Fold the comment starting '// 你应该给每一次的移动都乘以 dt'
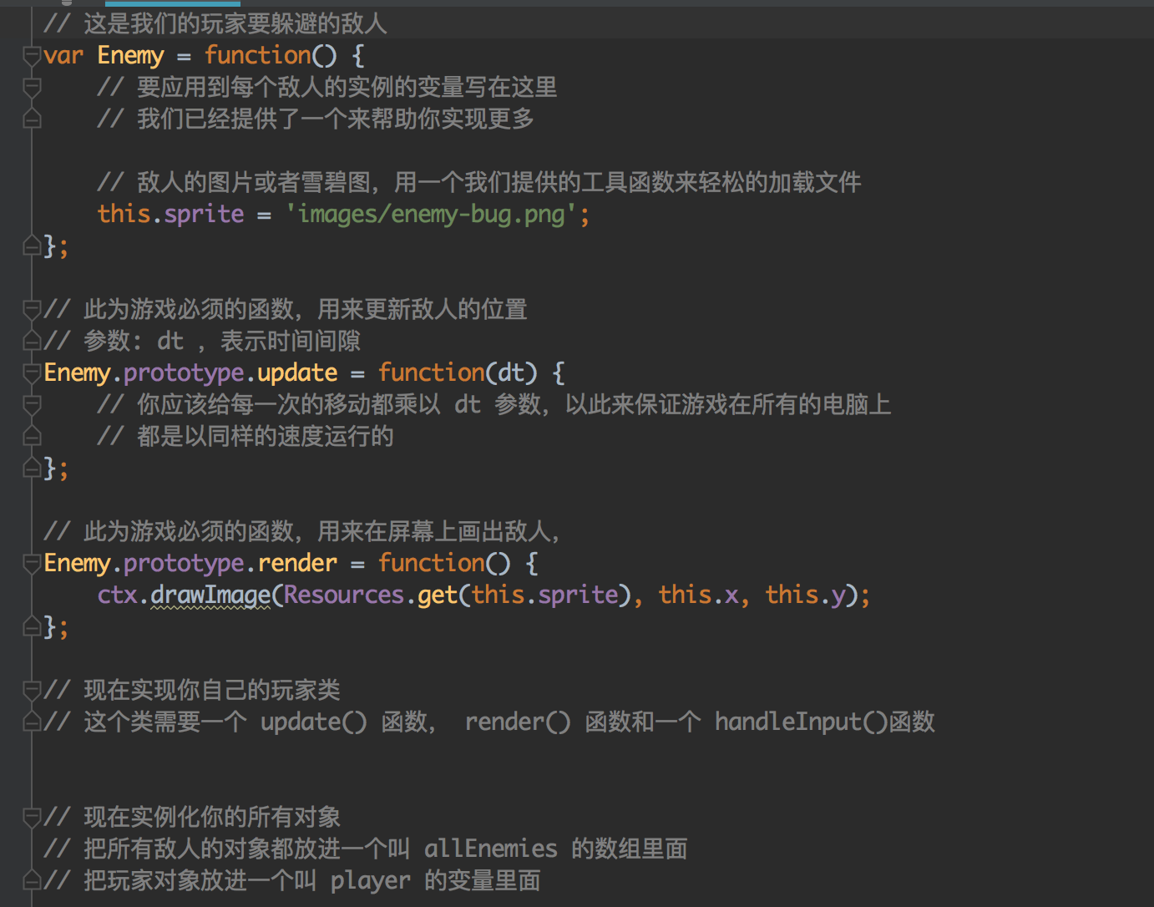Viewport: 1154px width, 907px height. pyautogui.click(x=32, y=405)
